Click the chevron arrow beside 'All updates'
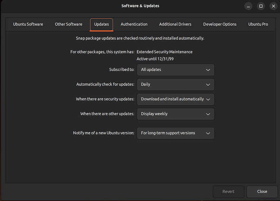 click(x=208, y=70)
